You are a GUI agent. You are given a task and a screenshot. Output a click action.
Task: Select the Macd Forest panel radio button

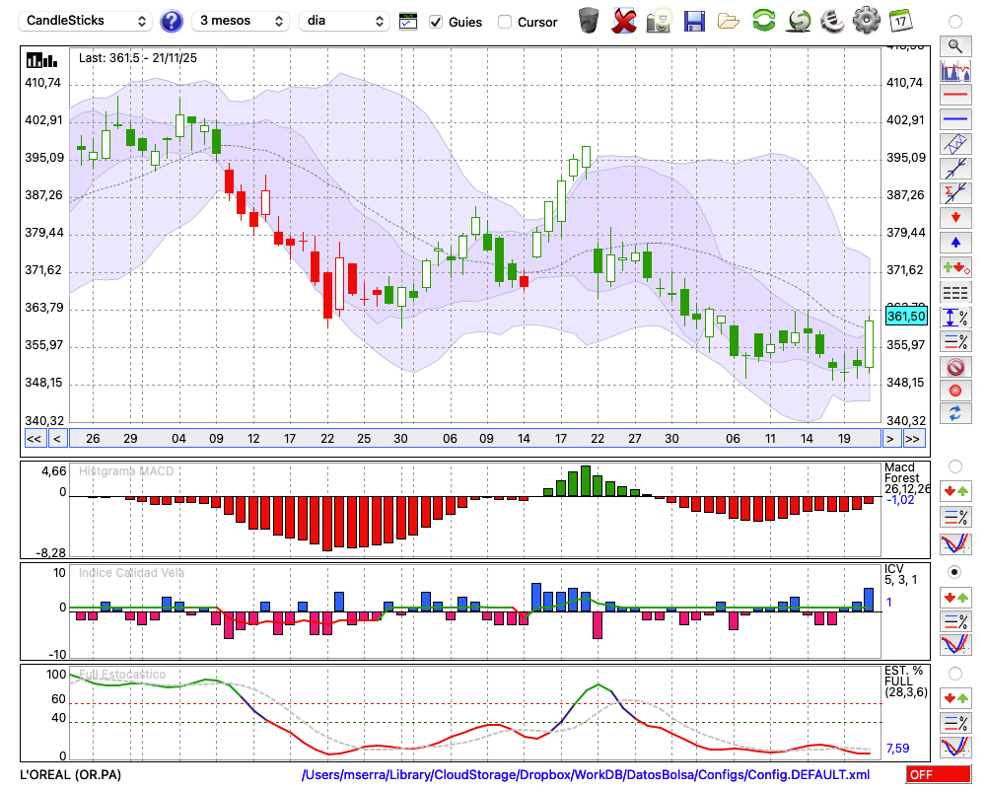pyautogui.click(x=954, y=466)
